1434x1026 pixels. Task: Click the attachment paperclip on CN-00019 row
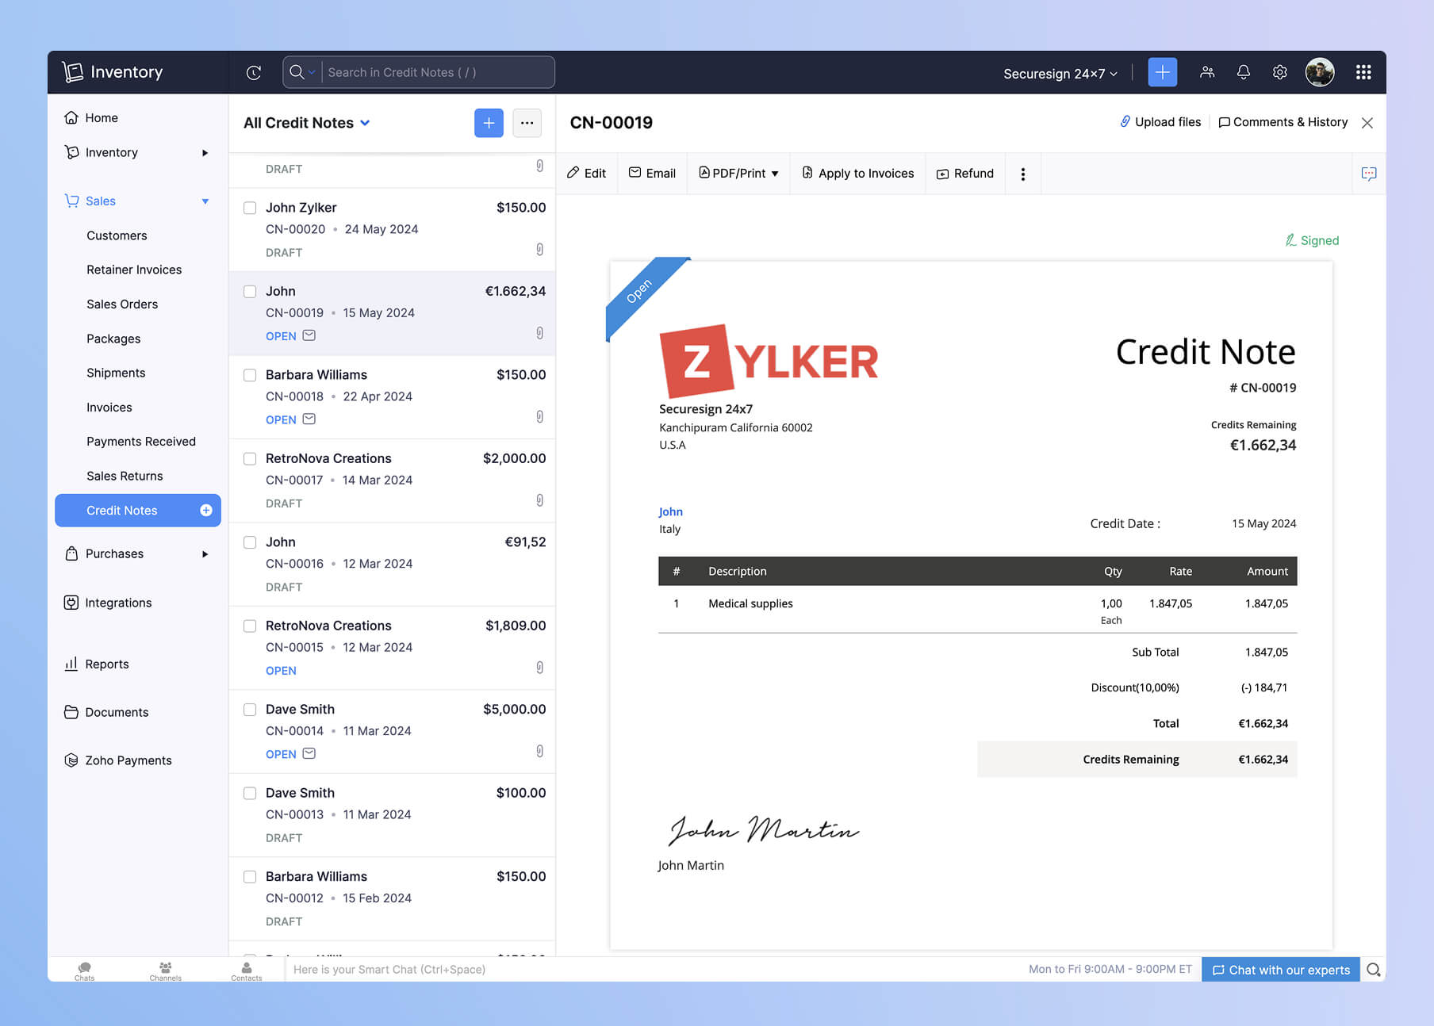(539, 333)
